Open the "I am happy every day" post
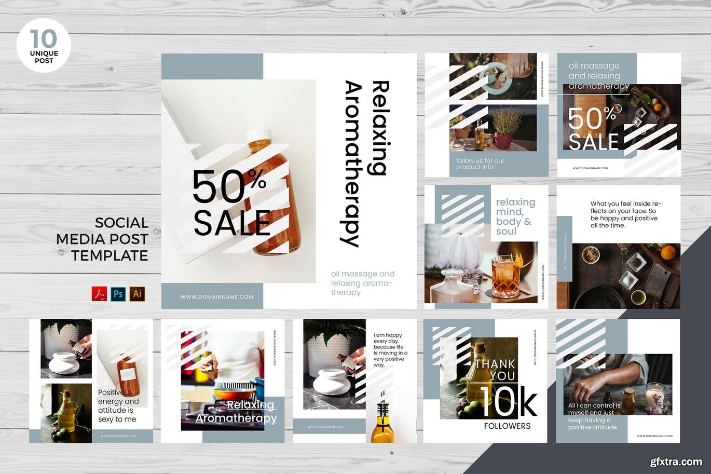Viewport: 711px width, 474px height. pos(354,381)
